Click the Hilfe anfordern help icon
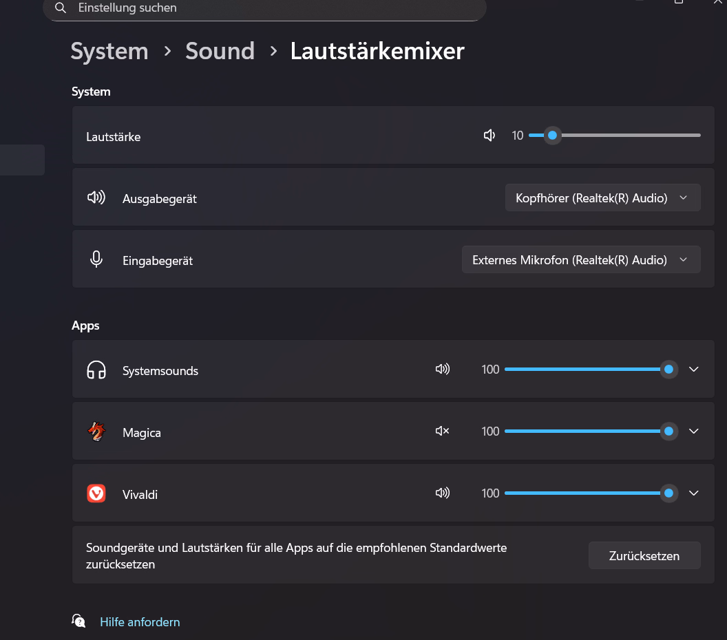 click(x=79, y=621)
